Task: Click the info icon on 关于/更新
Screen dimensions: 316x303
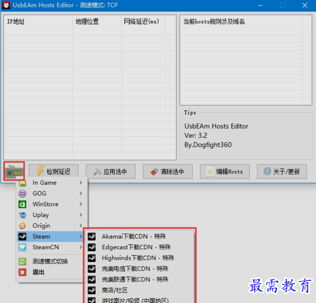Action: 267,171
